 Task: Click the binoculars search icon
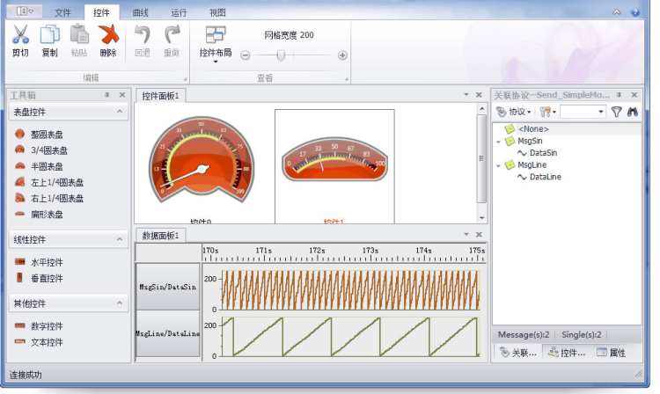[x=632, y=112]
